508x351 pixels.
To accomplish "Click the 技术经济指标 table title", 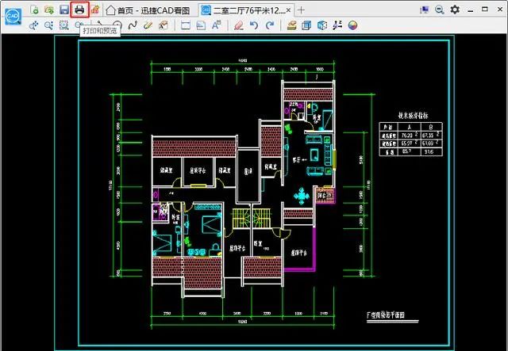I will [413, 116].
